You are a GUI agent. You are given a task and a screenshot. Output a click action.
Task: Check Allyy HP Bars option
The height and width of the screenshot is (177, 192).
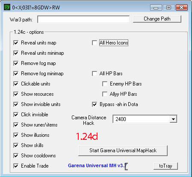pyautogui.click(x=105, y=94)
